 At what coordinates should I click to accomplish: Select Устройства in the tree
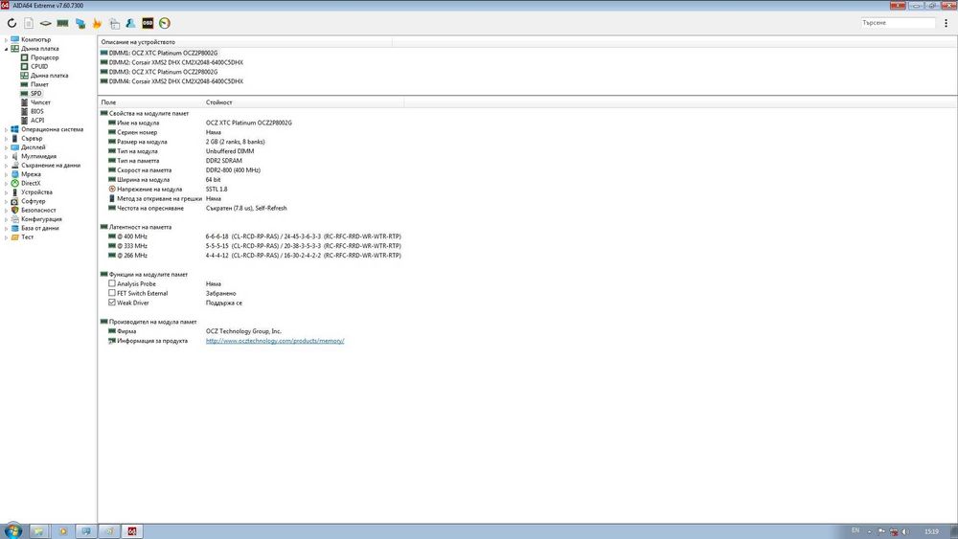click(x=36, y=192)
